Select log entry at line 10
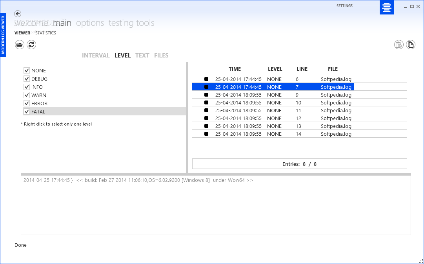This screenshot has width=424, height=264. (x=300, y=102)
